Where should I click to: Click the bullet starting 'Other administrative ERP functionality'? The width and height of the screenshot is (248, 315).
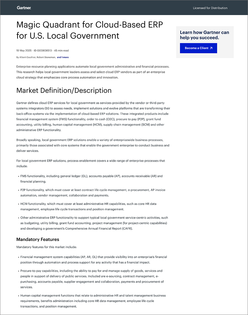click(x=94, y=223)
